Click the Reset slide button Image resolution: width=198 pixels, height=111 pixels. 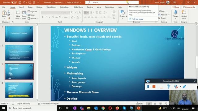pos(31,15)
